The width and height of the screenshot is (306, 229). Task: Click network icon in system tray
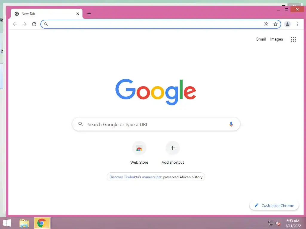[x=270, y=223]
